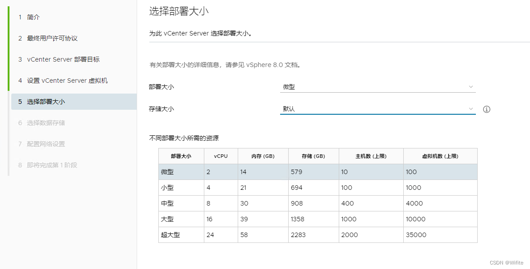The width and height of the screenshot is (530, 269).
Task: Select the 大型 row in the table
Action: point(318,219)
